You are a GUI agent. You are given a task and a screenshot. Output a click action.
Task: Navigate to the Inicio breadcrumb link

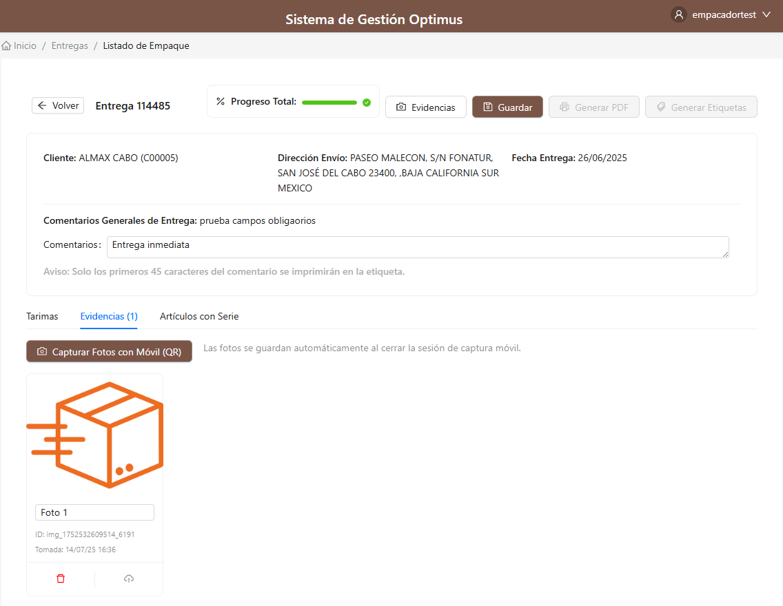(x=25, y=46)
